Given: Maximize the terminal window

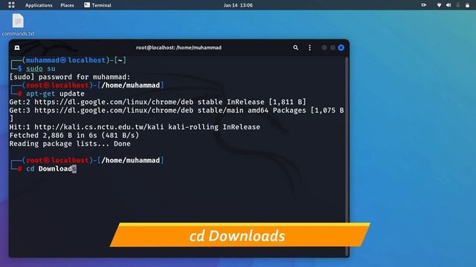Looking at the screenshot, I should 332,47.
